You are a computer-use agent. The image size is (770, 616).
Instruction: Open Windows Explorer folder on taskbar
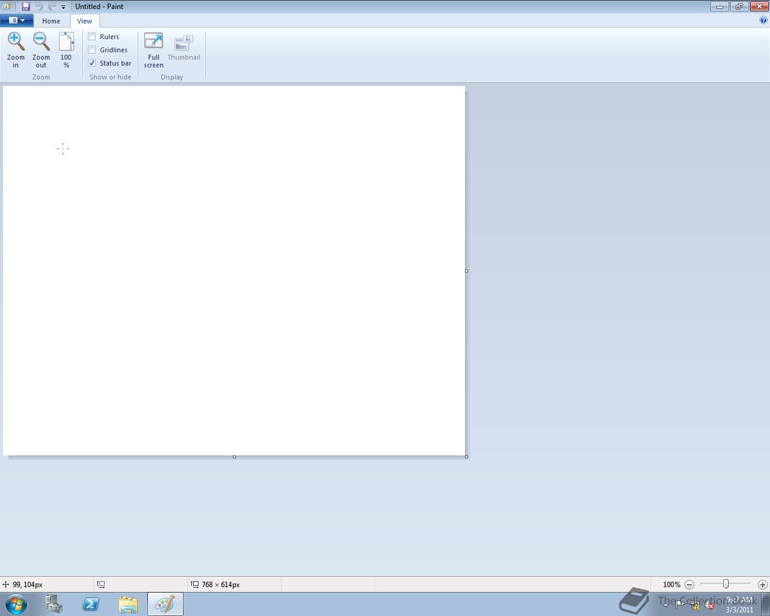click(128, 604)
